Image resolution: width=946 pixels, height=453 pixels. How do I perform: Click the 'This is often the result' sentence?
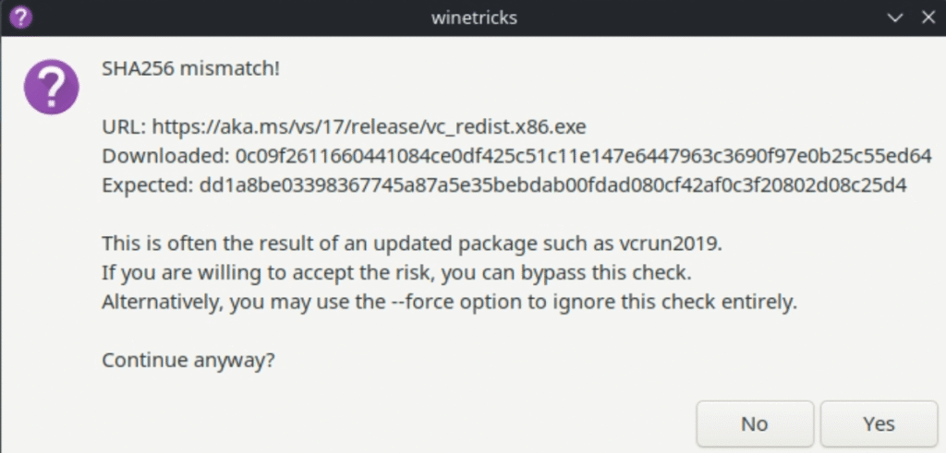pyautogui.click(x=412, y=244)
